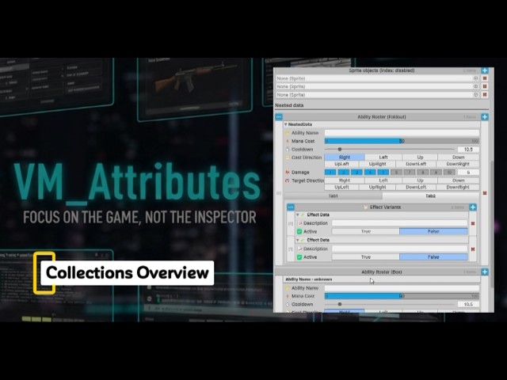Click the 'Nested data' section heading
The height and width of the screenshot is (380, 507).
tap(289, 105)
